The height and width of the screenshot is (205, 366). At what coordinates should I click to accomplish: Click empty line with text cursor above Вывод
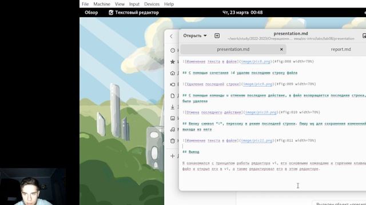click(273, 146)
